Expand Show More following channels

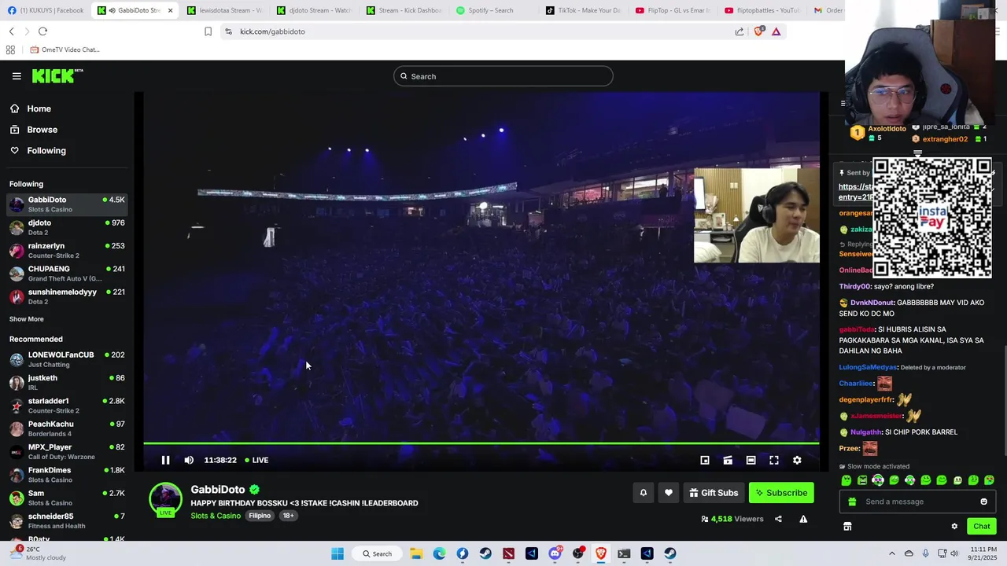pyautogui.click(x=27, y=319)
